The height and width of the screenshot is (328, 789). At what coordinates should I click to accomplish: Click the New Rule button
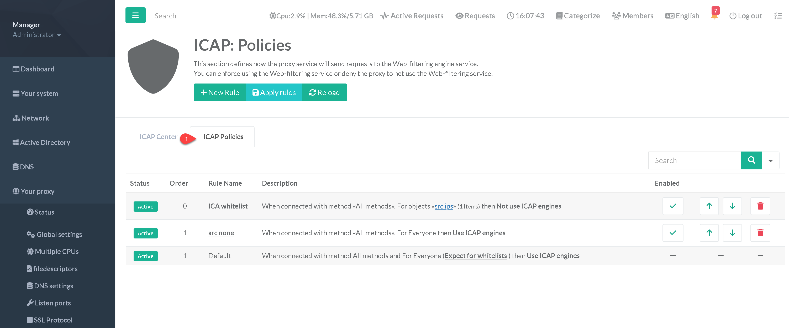pyautogui.click(x=220, y=93)
